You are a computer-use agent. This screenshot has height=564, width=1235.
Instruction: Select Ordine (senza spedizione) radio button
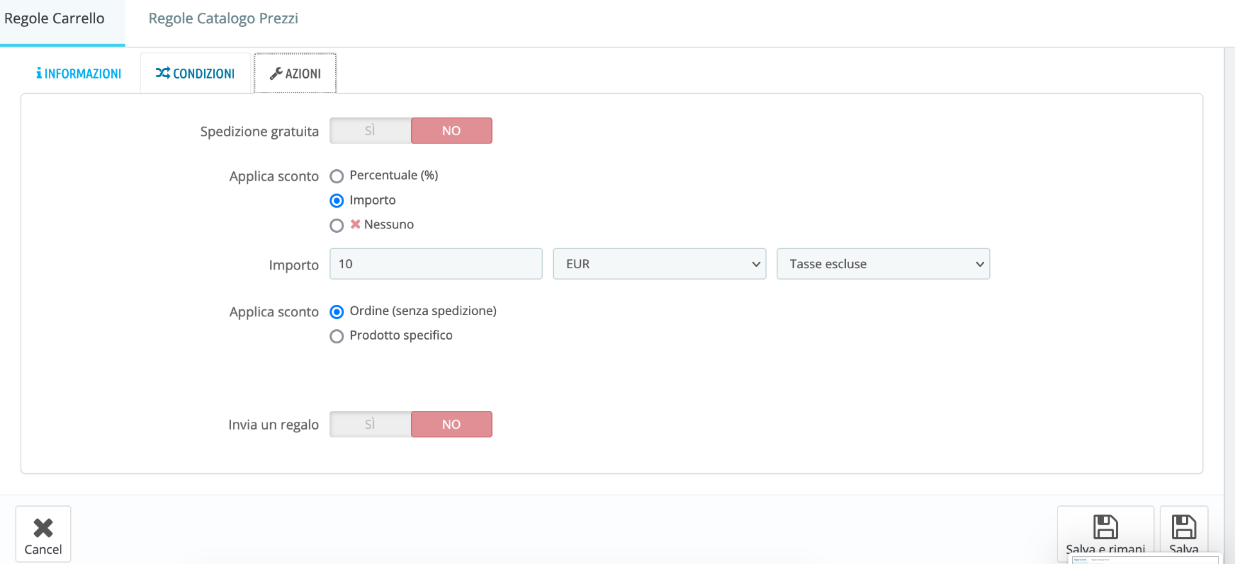[x=336, y=312]
